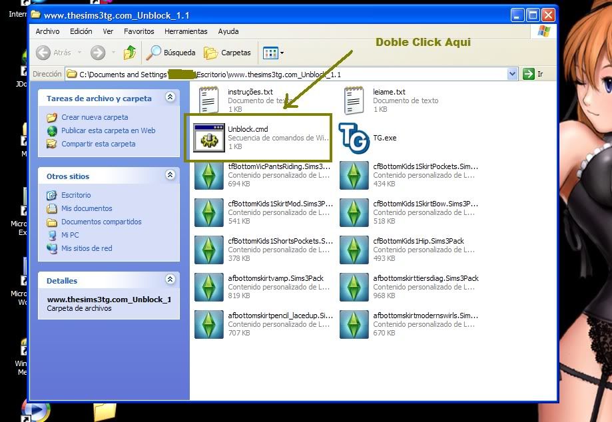Click the Atrás back arrow button
This screenshot has width=612, height=422.
pos(43,53)
